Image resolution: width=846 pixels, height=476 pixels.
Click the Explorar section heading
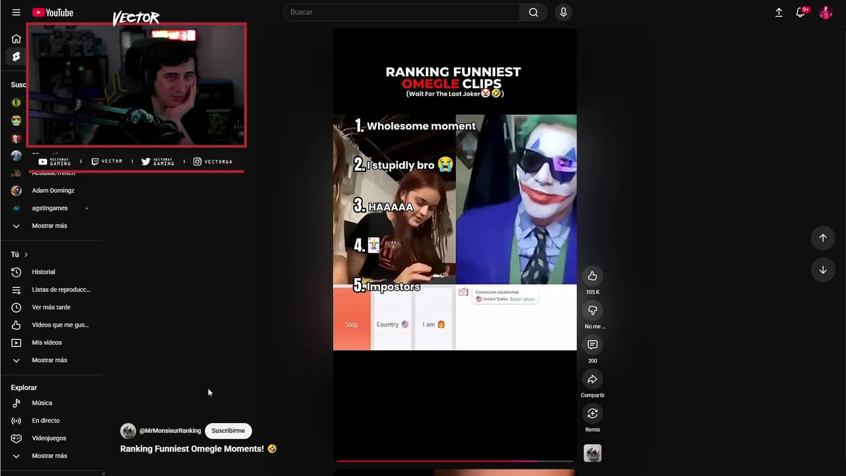click(24, 387)
